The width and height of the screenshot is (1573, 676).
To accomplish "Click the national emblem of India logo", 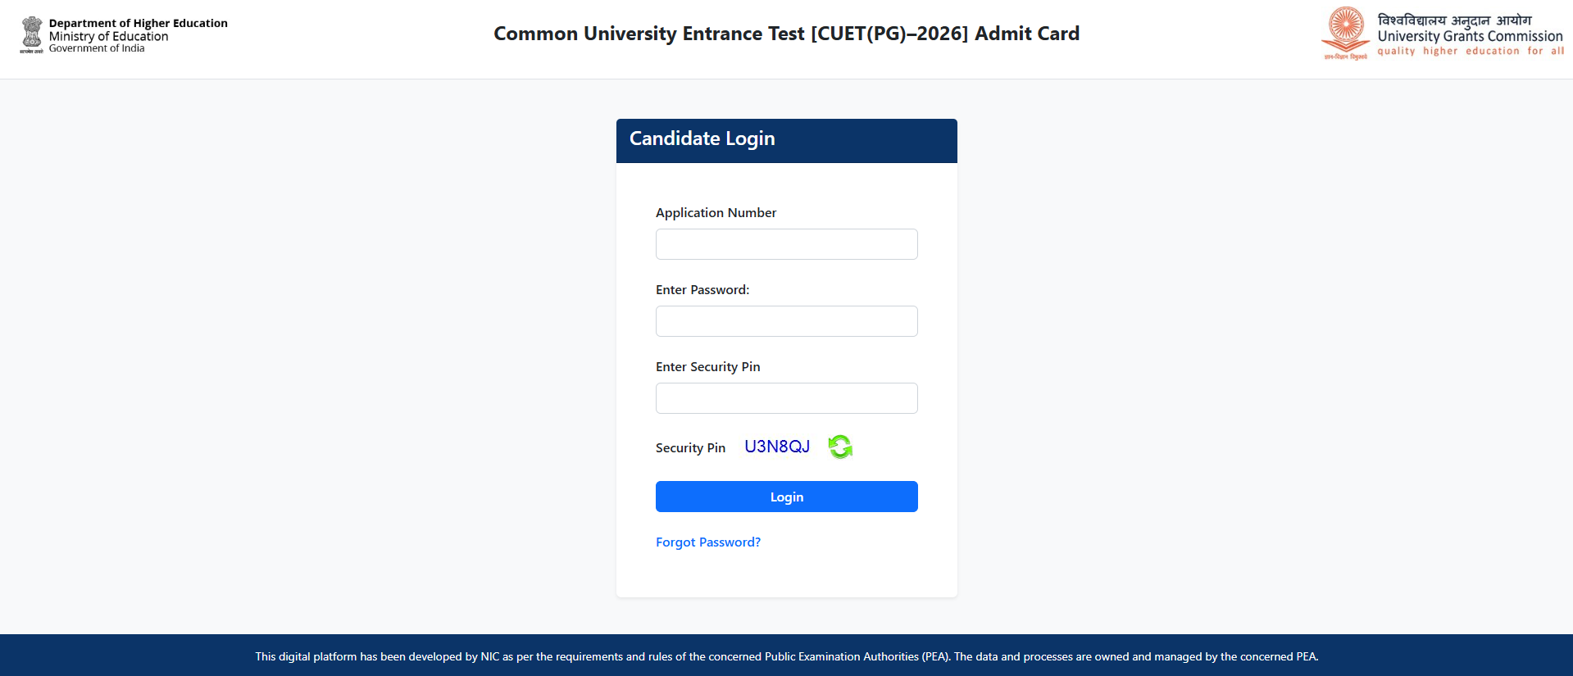I will point(32,34).
